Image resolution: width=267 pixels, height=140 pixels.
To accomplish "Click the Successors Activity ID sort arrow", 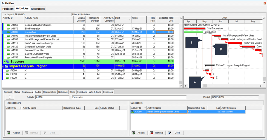I will [145, 108].
